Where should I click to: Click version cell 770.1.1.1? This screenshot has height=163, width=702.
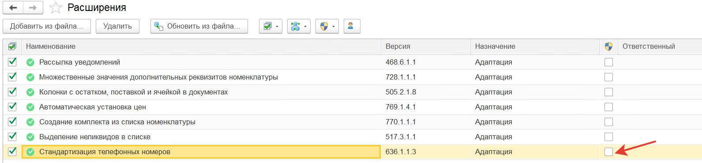point(401,122)
